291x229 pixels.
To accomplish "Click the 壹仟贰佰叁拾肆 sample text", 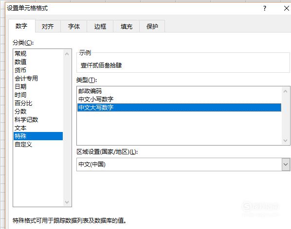I will (x=101, y=65).
